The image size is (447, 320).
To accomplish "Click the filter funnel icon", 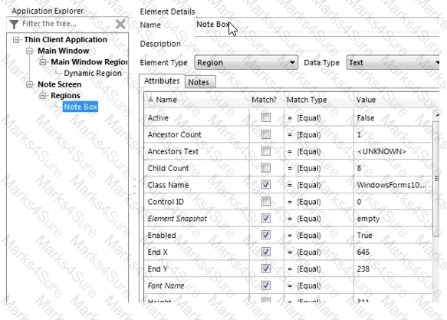I will (x=14, y=25).
